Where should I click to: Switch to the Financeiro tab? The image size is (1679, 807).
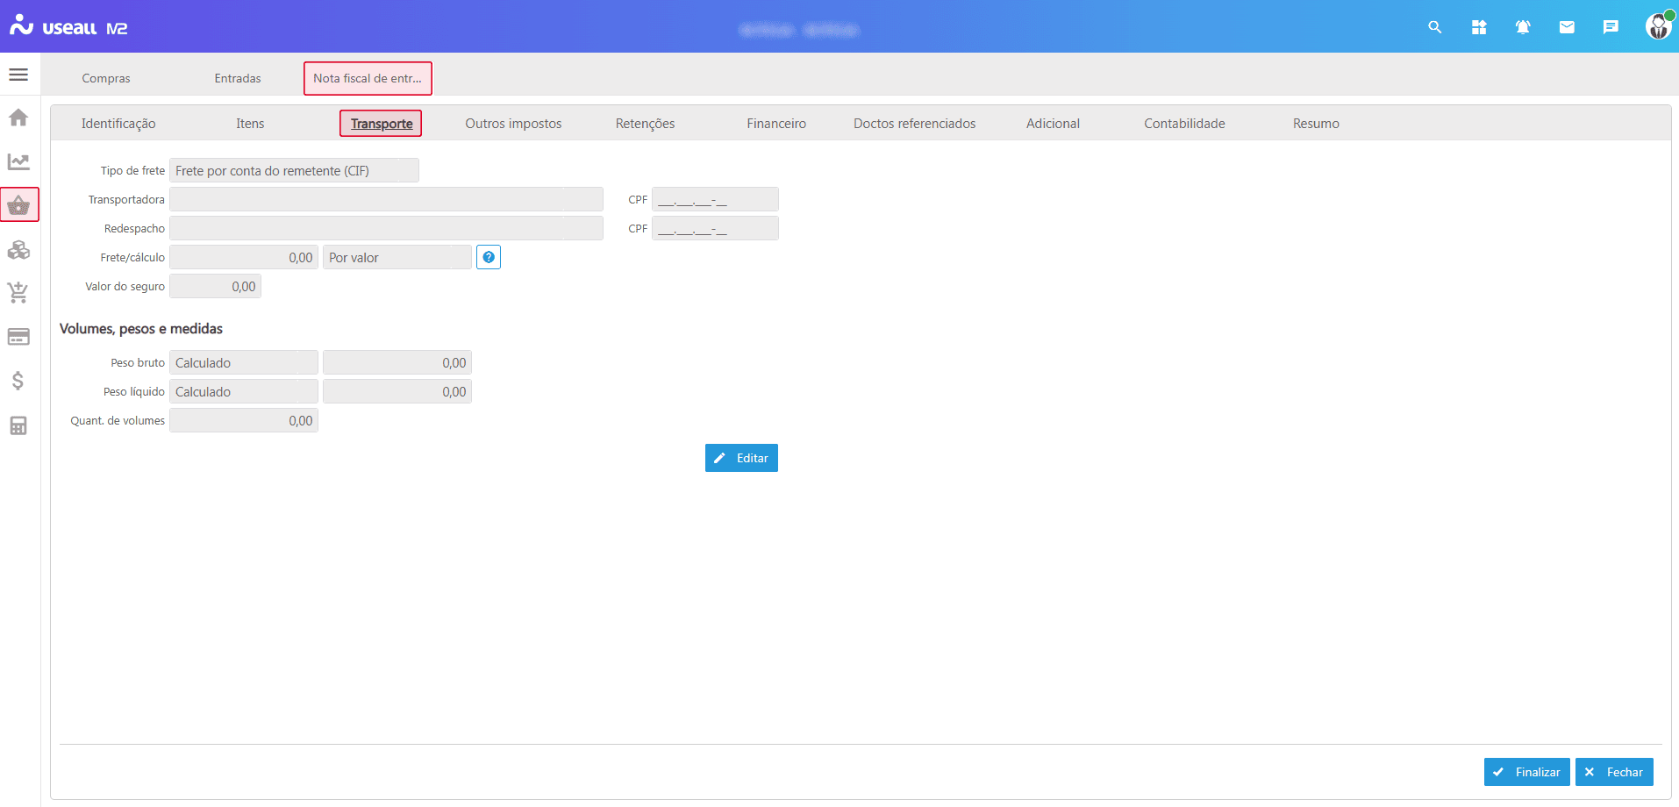coord(776,124)
